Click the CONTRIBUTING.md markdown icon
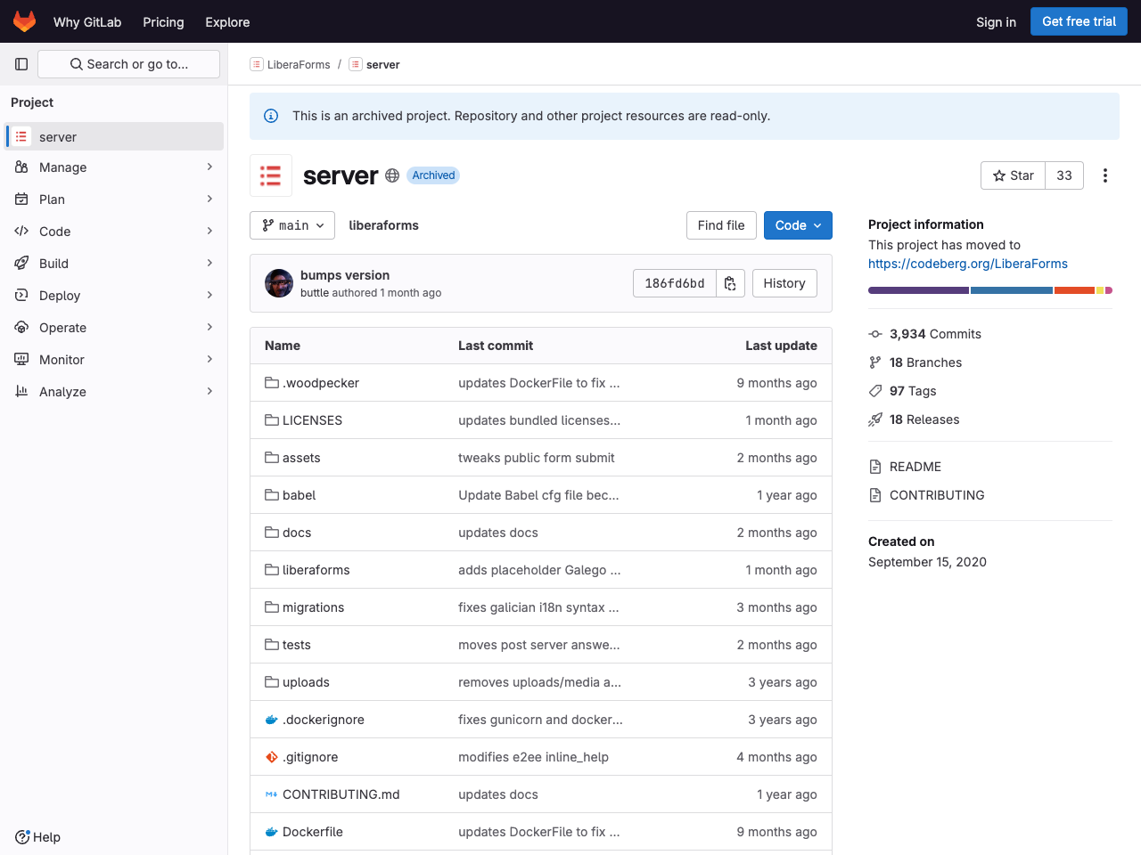This screenshot has width=1141, height=855. point(272,794)
